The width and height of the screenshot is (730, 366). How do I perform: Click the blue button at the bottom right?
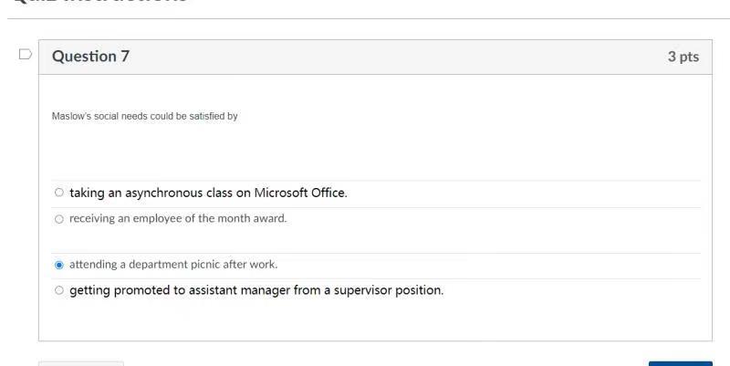tap(680, 363)
